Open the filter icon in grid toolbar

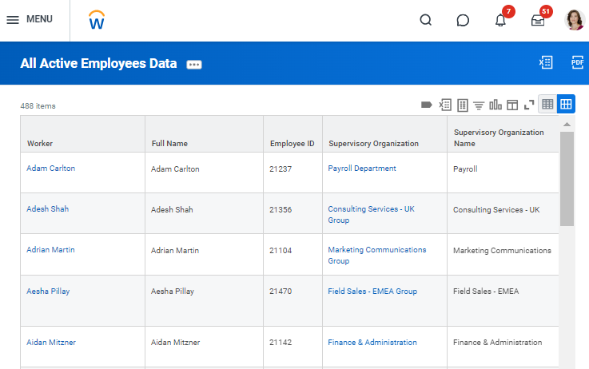pyautogui.click(x=479, y=105)
